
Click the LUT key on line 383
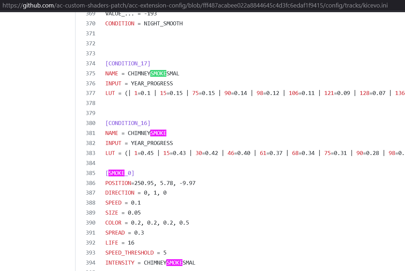(110, 153)
